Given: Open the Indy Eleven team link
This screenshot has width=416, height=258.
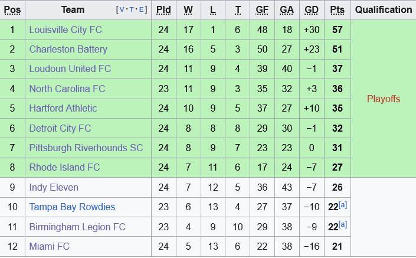Looking at the screenshot, I should (54, 187).
